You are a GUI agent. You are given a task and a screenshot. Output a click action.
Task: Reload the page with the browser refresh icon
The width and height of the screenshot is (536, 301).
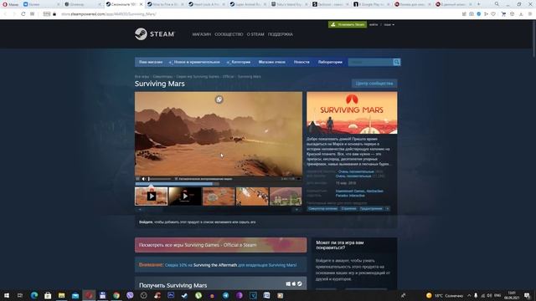[x=23, y=14]
